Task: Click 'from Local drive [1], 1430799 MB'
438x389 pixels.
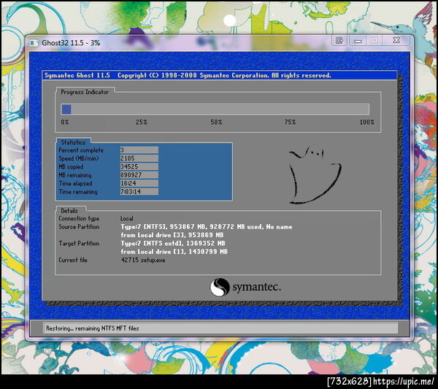Action: 174,252
